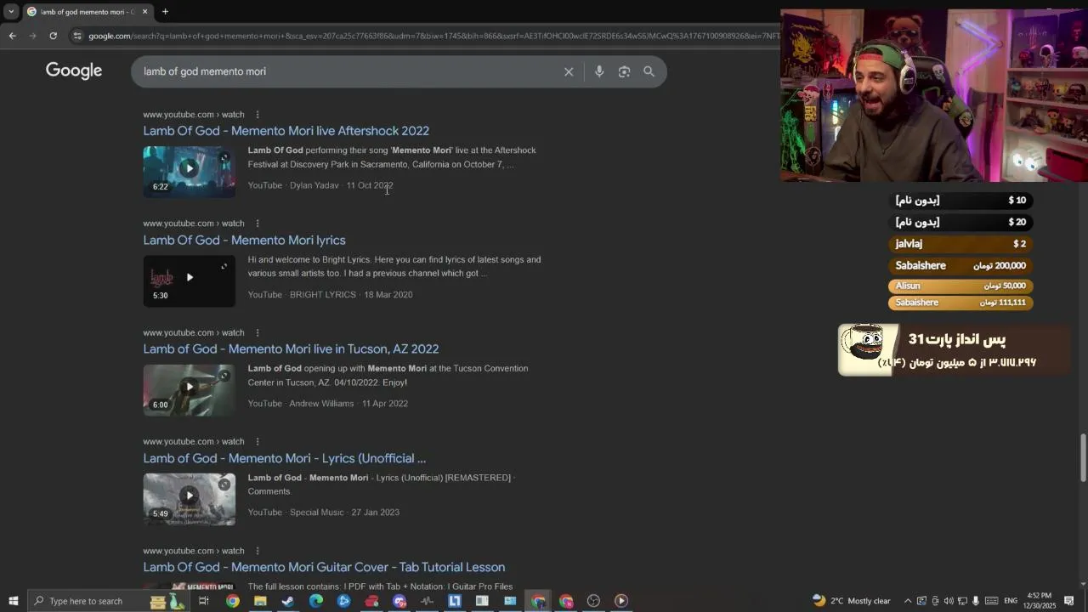Open search by image (Google Lens) icon
Viewport: 1088px width, 612px height.
624,72
